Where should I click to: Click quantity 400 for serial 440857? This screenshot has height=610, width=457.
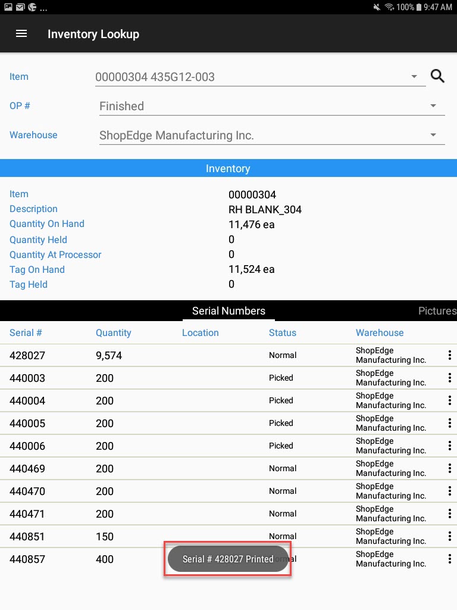[105, 559]
